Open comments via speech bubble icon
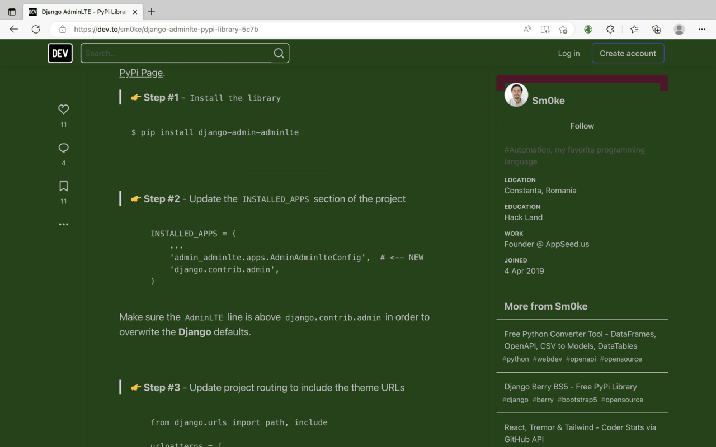716x447 pixels. pyautogui.click(x=64, y=148)
